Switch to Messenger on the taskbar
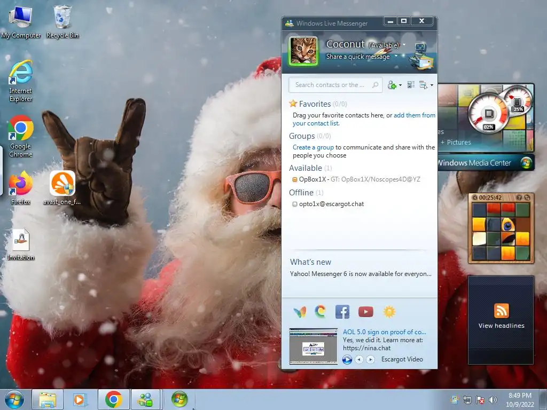547x410 pixels. pyautogui.click(x=145, y=399)
